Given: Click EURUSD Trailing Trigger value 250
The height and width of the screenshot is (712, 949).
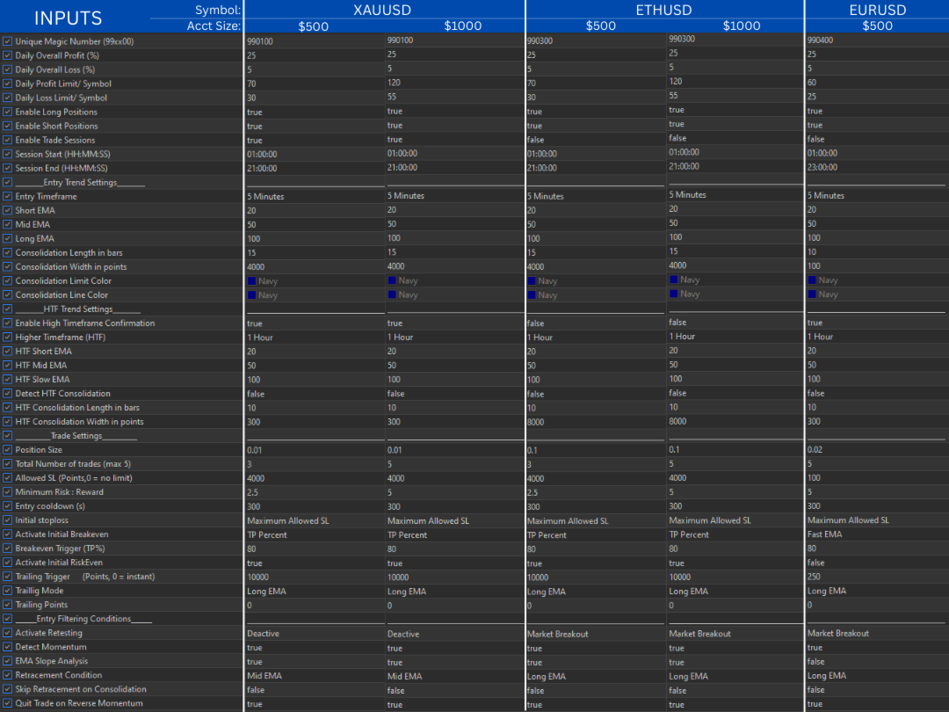Looking at the screenshot, I should click(x=814, y=577).
